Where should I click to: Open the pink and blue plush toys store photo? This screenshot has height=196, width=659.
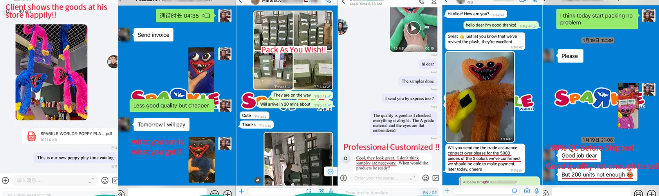point(51,72)
